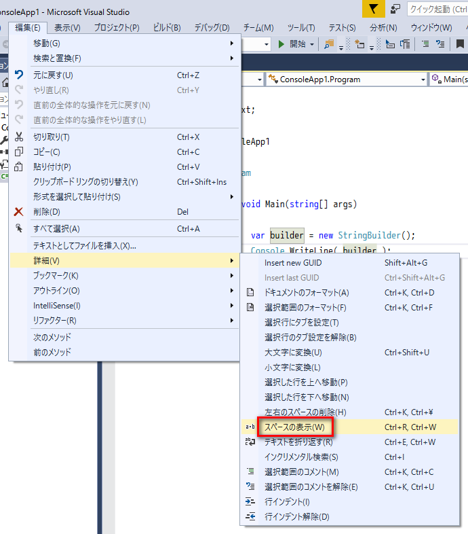
Task: Choose 選択範囲のフォーマット(F)
Action: (x=349, y=308)
